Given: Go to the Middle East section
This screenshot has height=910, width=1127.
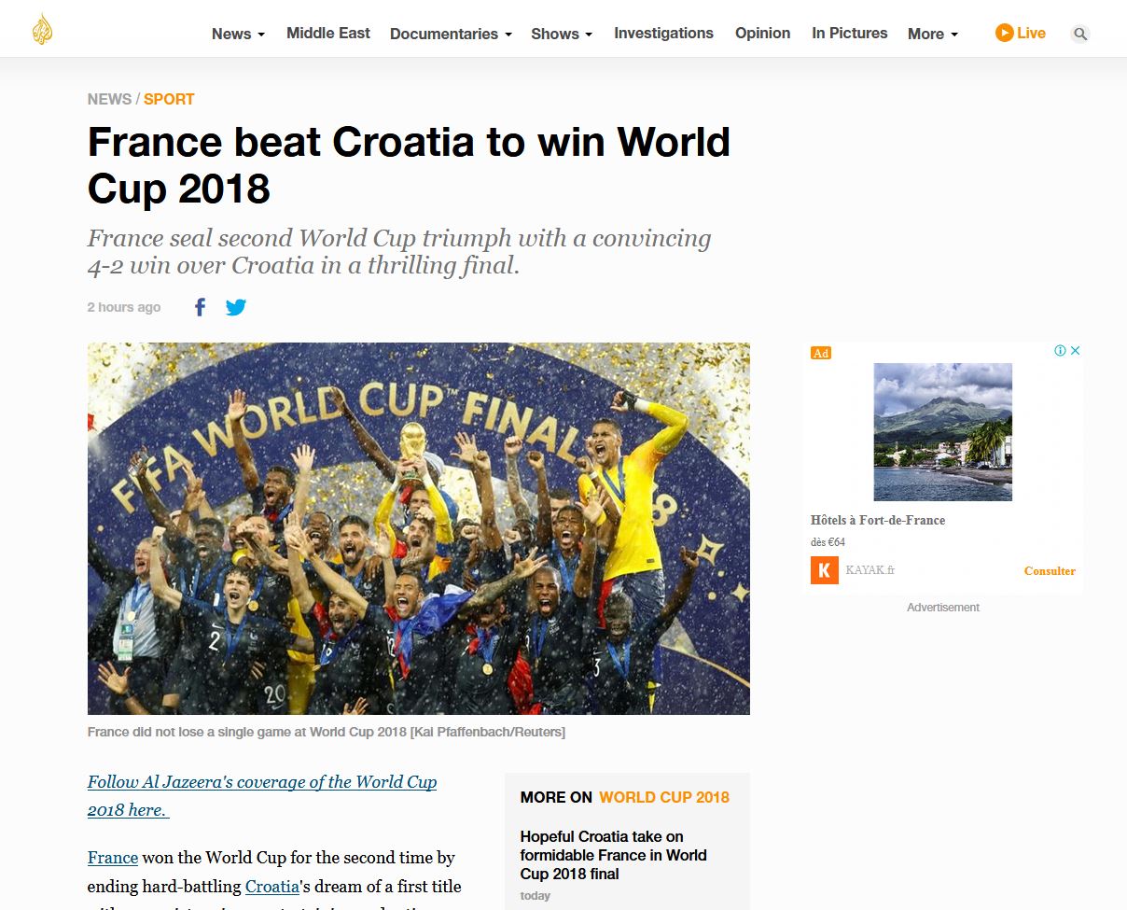Looking at the screenshot, I should [328, 33].
